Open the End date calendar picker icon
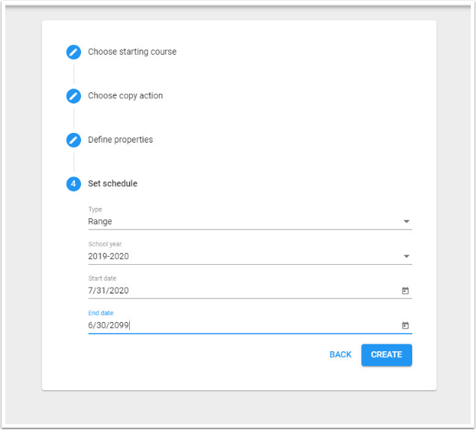The width and height of the screenshot is (476, 430). pos(405,326)
